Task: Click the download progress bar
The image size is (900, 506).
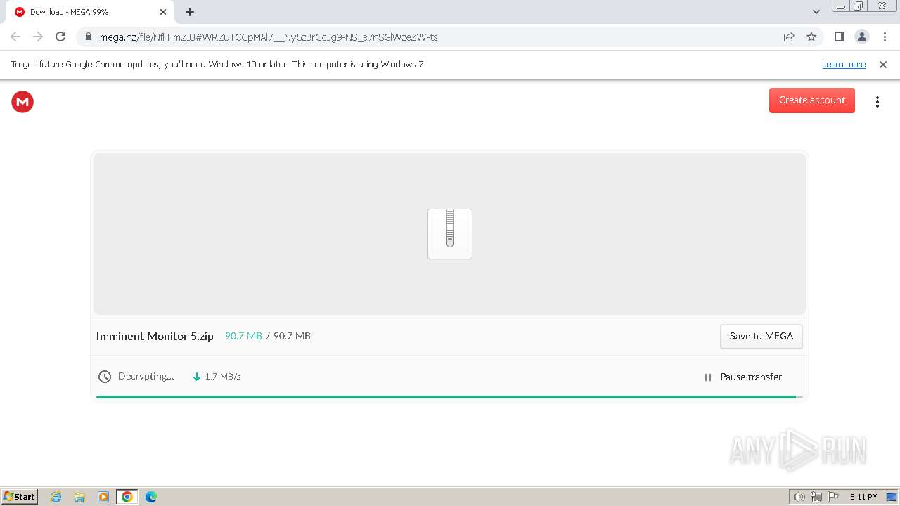Action: (449, 397)
